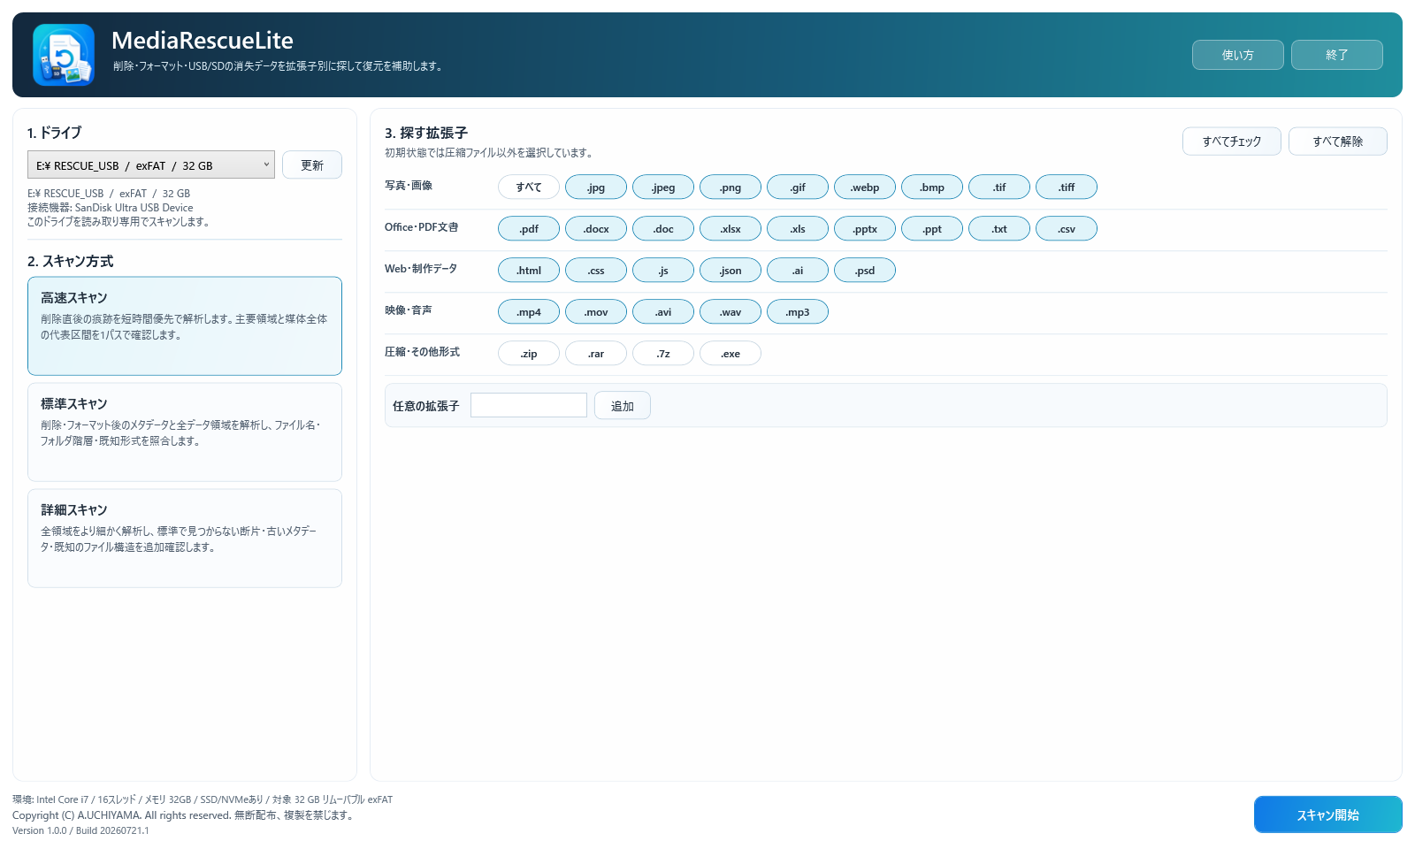This screenshot has width=1415, height=849.
Task: Click the 写真・画像 category label
Action: pyautogui.click(x=409, y=186)
